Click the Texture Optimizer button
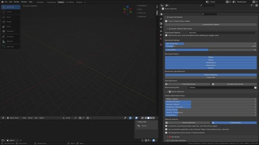 coord(188,122)
